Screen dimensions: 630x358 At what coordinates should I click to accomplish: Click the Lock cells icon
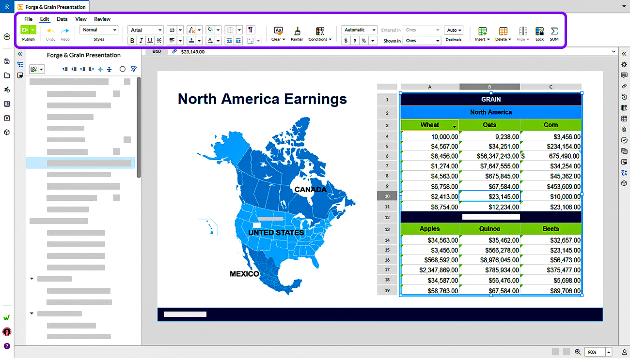pyautogui.click(x=539, y=32)
